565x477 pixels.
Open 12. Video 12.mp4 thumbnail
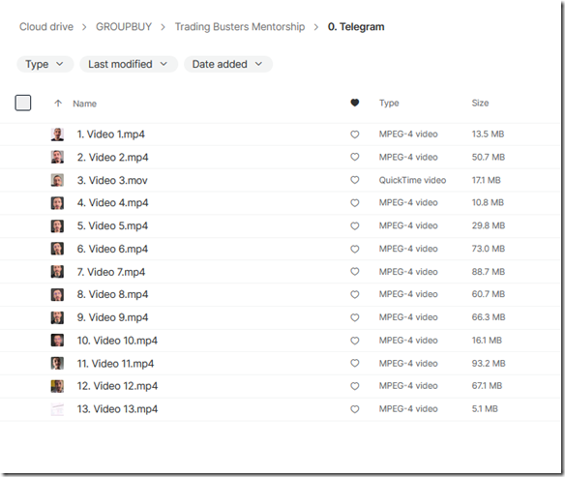(x=57, y=386)
